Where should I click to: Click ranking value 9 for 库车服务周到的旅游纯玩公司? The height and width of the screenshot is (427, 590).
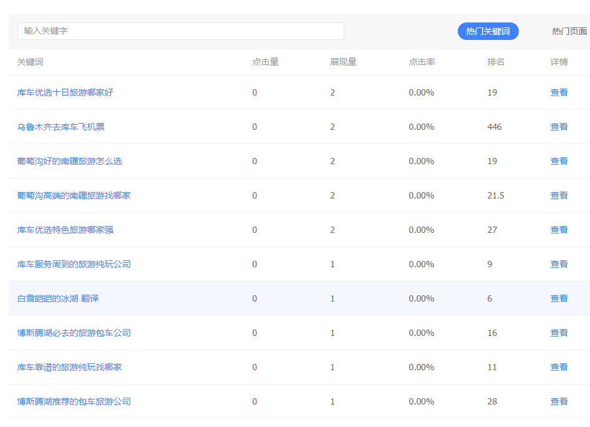pos(490,264)
